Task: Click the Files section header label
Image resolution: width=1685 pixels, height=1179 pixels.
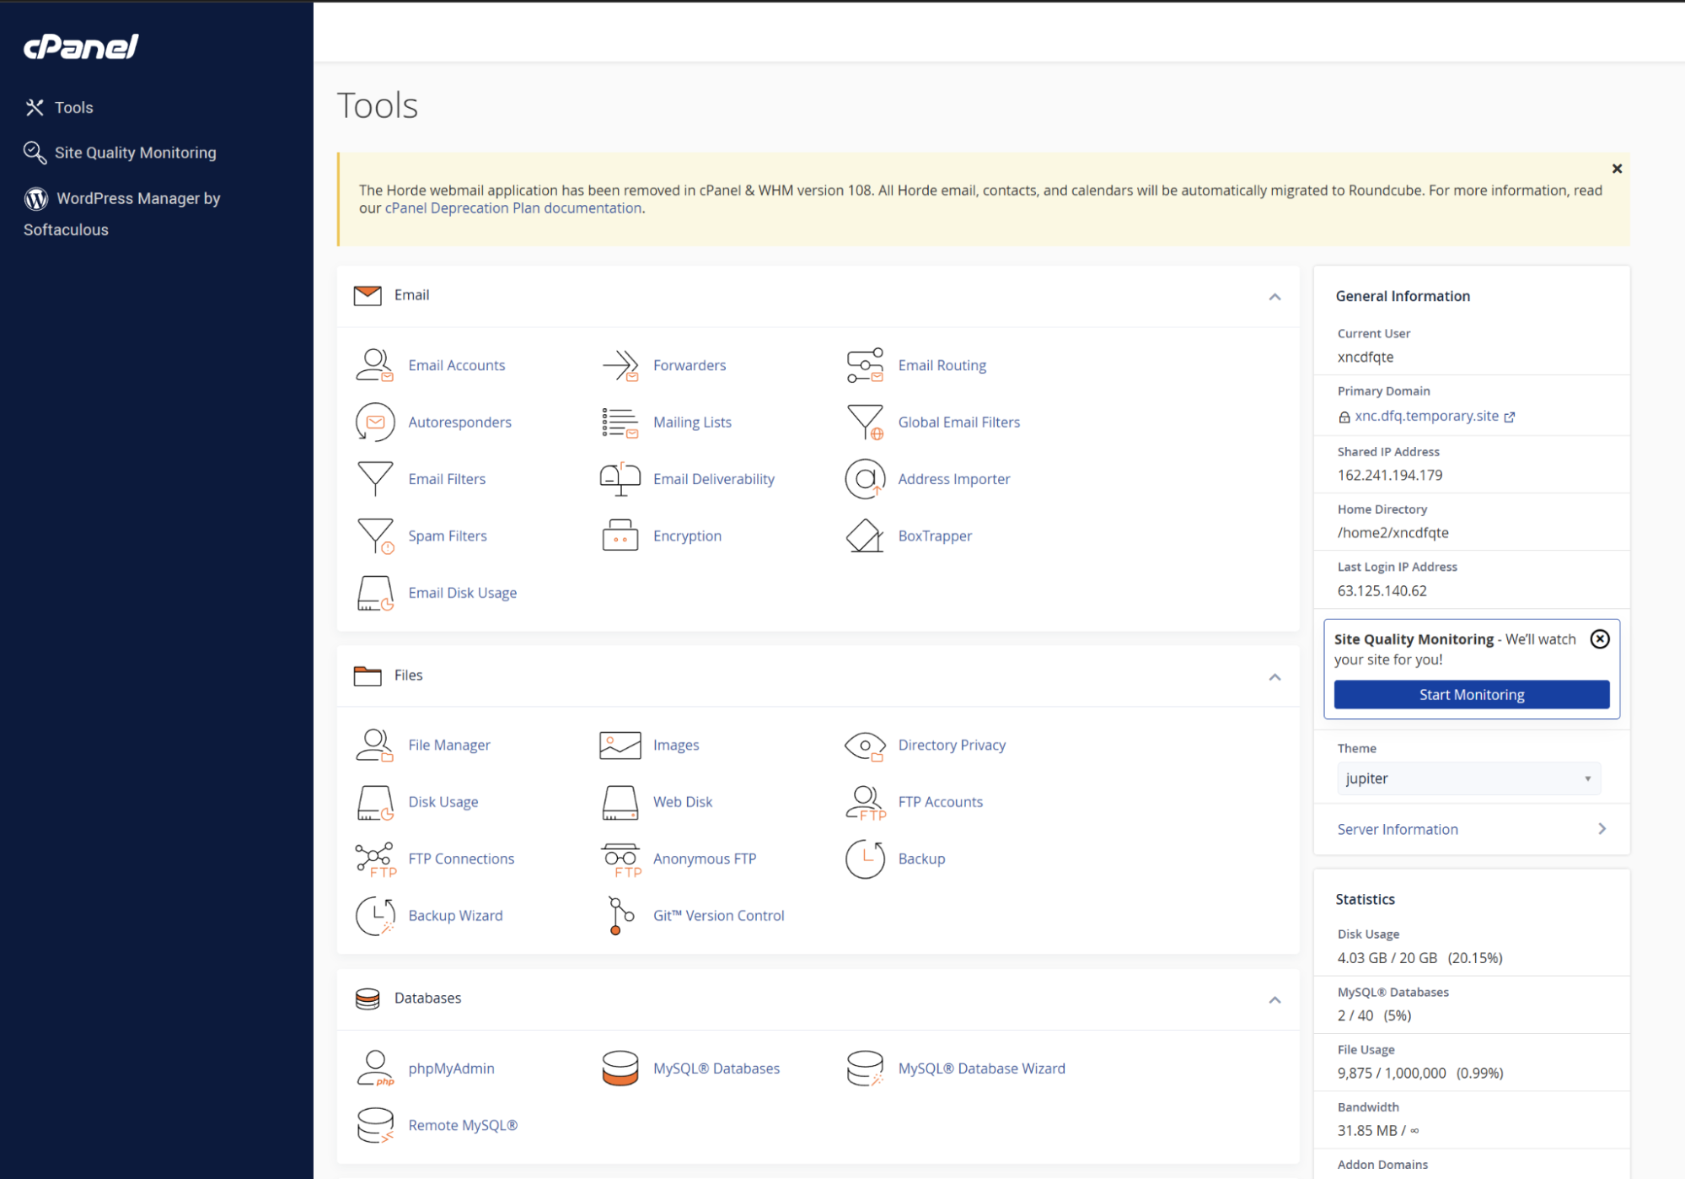Action: click(408, 676)
